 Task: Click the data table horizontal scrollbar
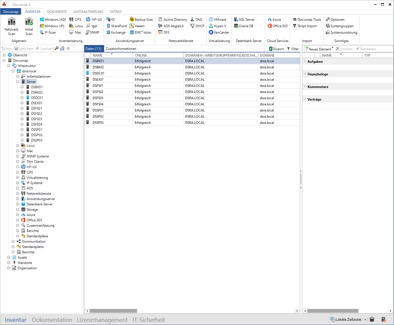click(x=113, y=311)
